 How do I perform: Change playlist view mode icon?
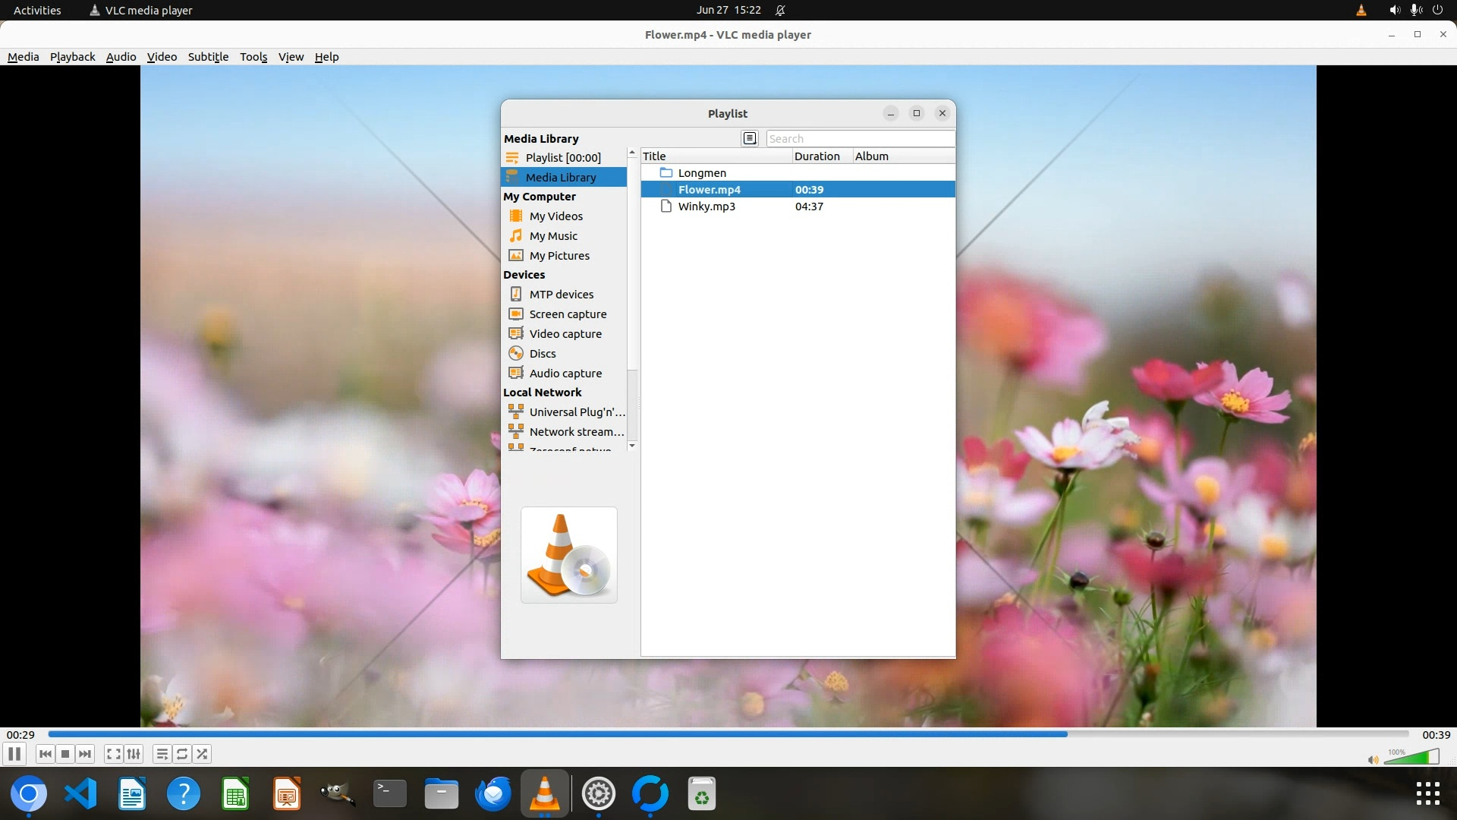click(x=750, y=138)
